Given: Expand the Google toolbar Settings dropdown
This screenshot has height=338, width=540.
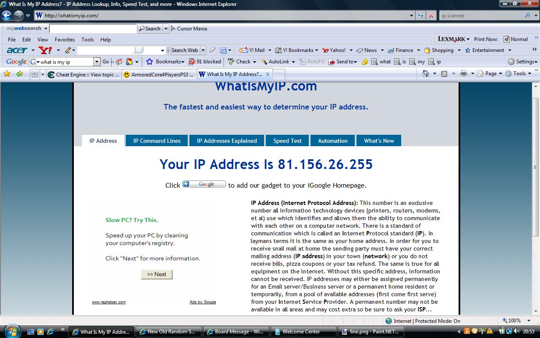Looking at the screenshot, I should pyautogui.click(x=523, y=62).
